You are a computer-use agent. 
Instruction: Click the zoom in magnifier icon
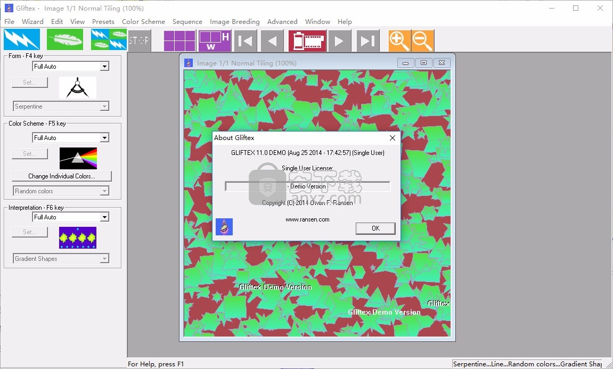click(399, 40)
